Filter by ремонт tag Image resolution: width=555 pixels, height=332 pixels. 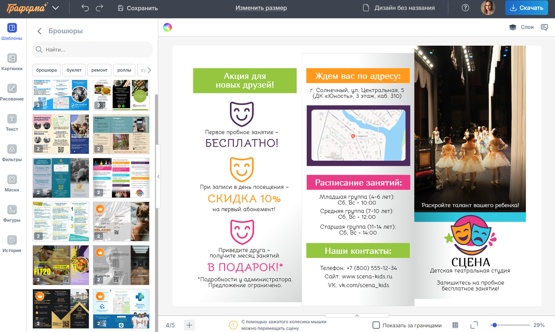[x=99, y=70]
